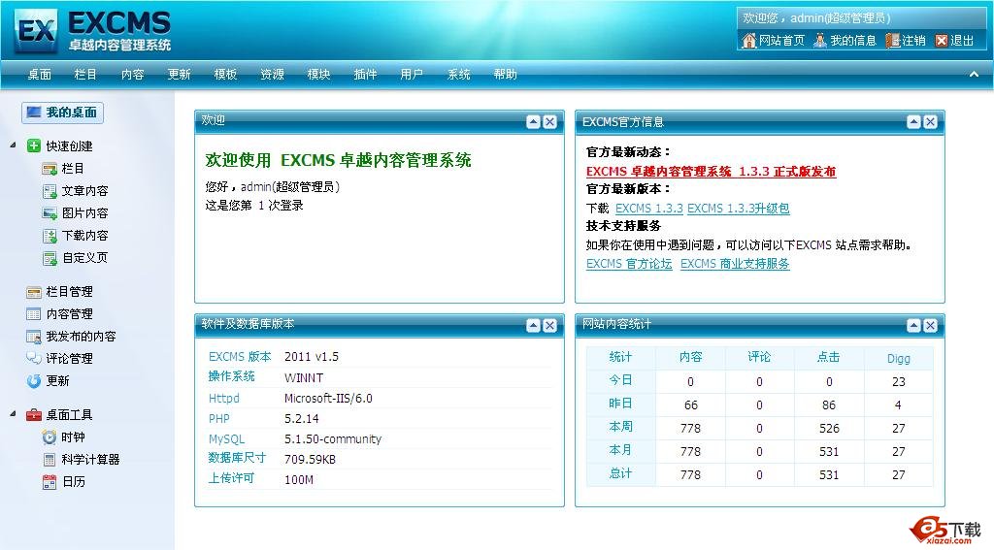Open the 模块 menu
Viewport: 994px width, 550px height.
[x=318, y=74]
